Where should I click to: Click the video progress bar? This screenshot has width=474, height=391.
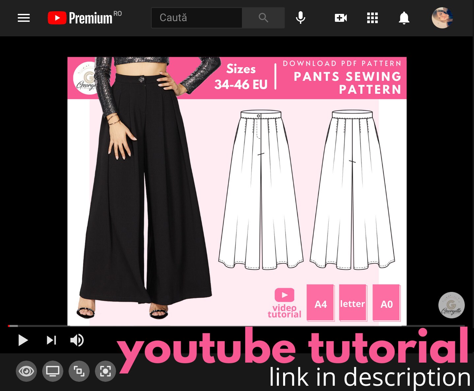(x=236, y=326)
